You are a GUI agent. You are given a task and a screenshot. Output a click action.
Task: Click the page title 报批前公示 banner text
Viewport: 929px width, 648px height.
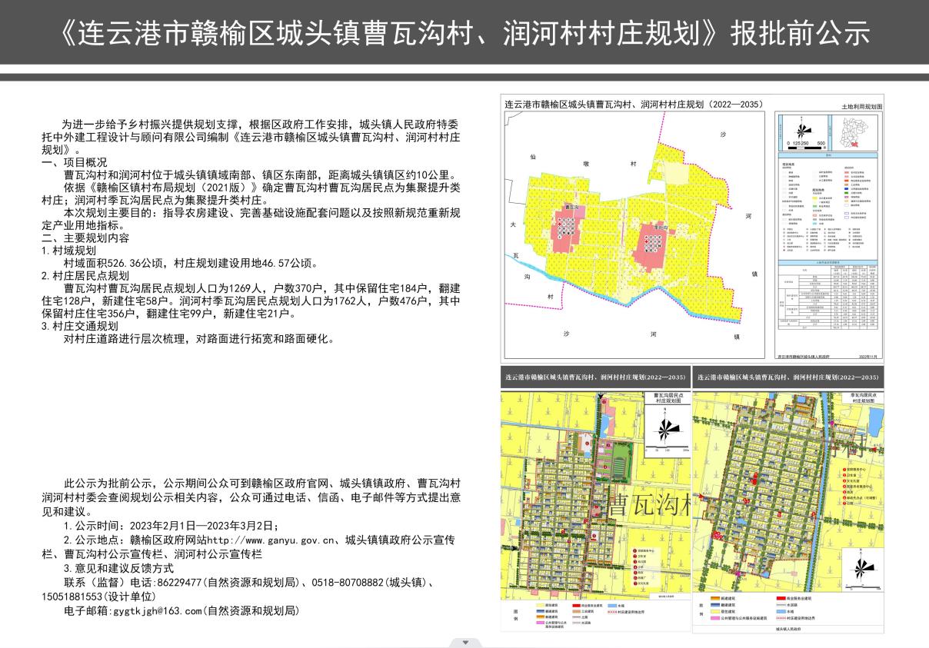tap(464, 33)
